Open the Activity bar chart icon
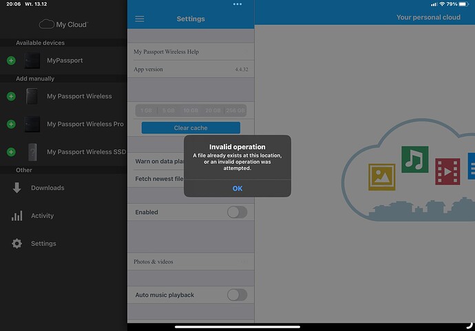Screen dimensions: 475x331 [17, 215]
